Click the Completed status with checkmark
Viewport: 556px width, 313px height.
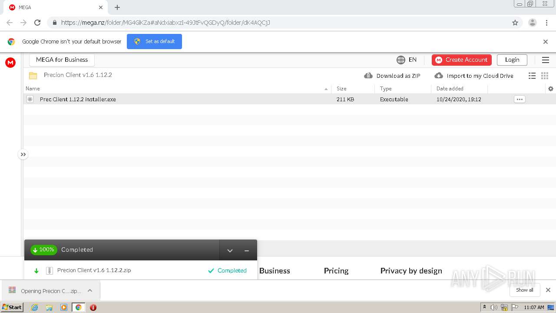227,270
